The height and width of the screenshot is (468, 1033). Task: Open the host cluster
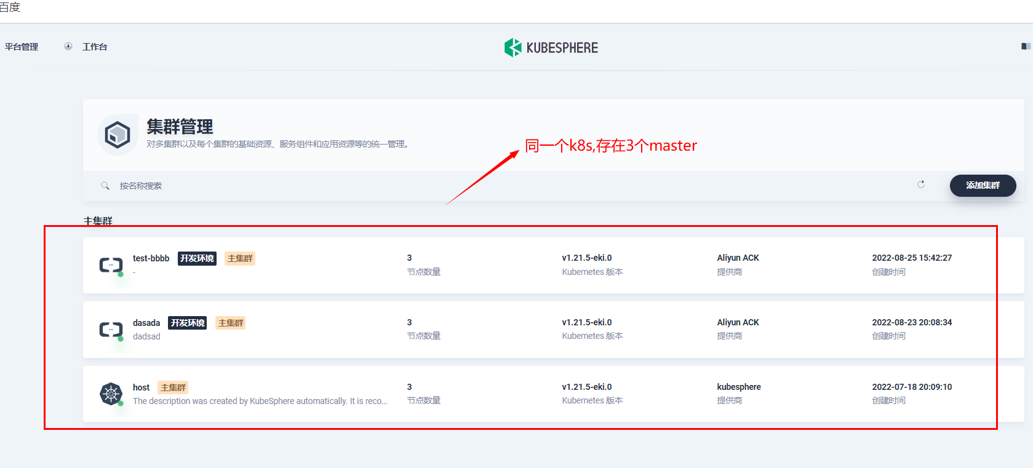[x=141, y=387]
